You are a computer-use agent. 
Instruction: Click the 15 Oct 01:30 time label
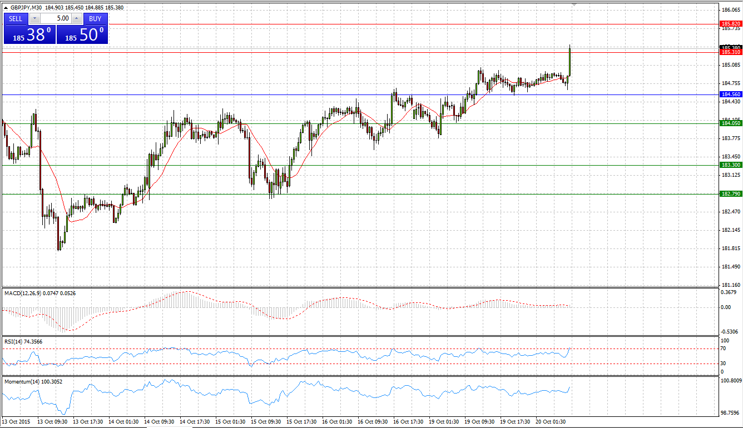pos(230,422)
